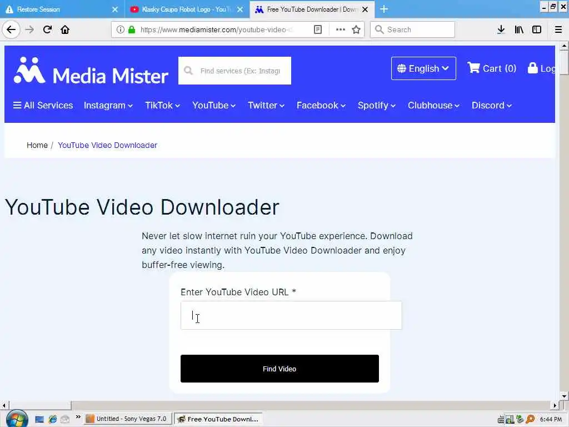The image size is (569, 427).
Task: Open the downloads arrow in toolbar
Action: coord(501,29)
